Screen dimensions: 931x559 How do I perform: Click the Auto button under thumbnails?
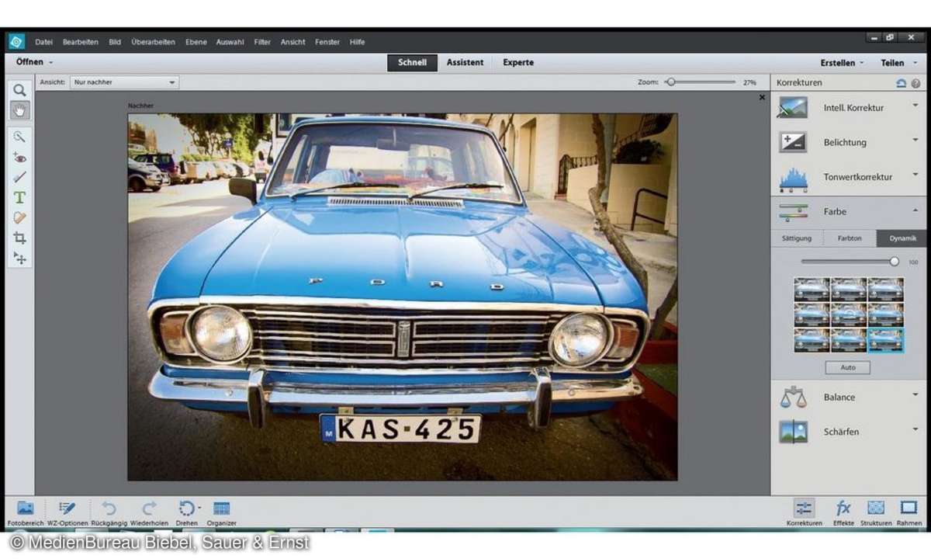847,367
